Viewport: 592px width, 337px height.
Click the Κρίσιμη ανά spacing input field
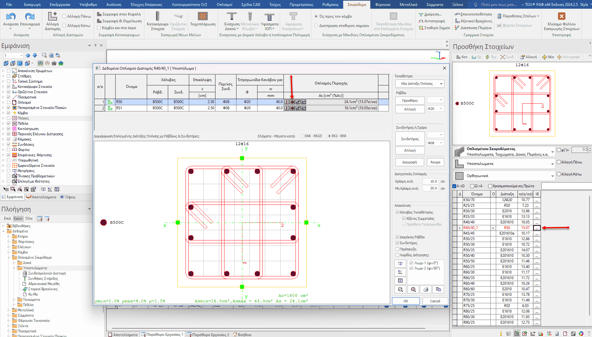click(430, 181)
